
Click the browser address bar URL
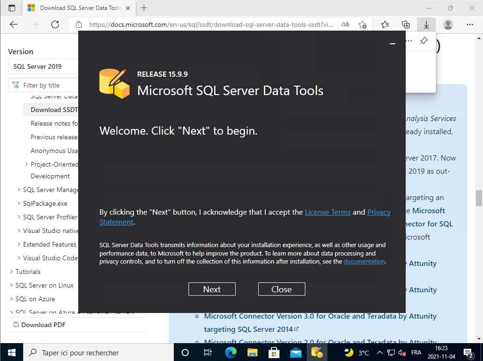[x=211, y=24]
